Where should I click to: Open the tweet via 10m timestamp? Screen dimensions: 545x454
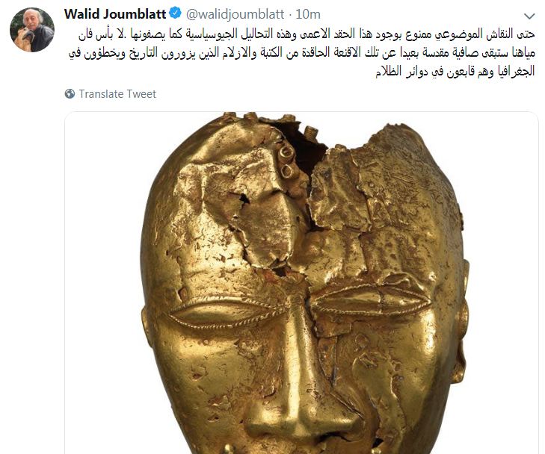308,14
